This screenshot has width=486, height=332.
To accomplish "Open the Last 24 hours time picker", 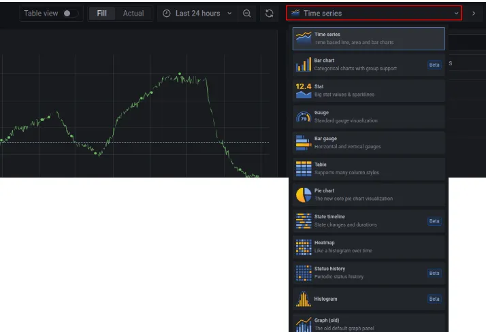I will click(197, 14).
